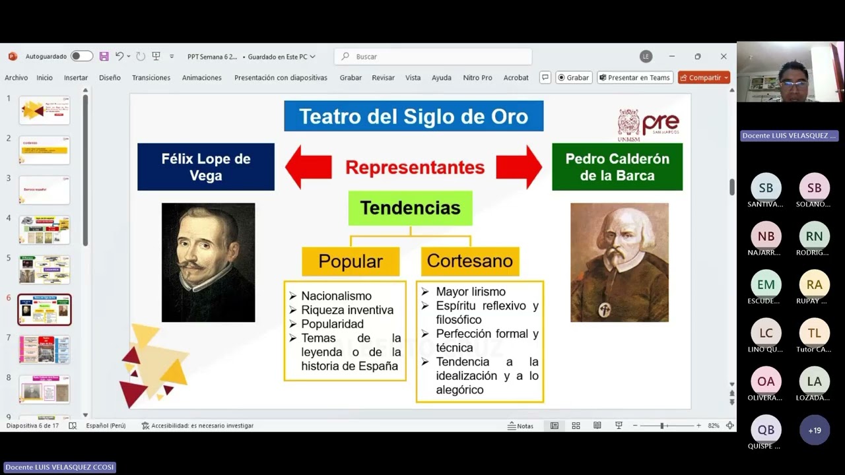The image size is (845, 475).
Task: Switch to the Grabar ribbon tab
Action: [351, 78]
